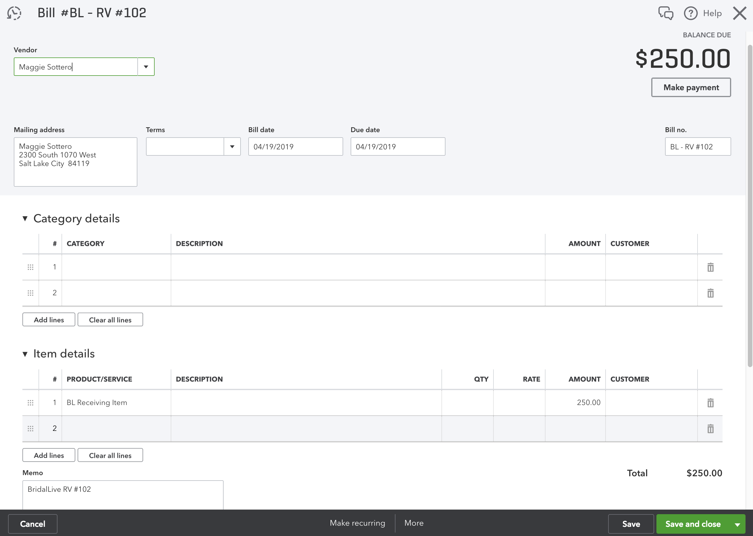This screenshot has height=536, width=753.
Task: Open the Vendor dropdown arrow
Action: pyautogui.click(x=146, y=67)
